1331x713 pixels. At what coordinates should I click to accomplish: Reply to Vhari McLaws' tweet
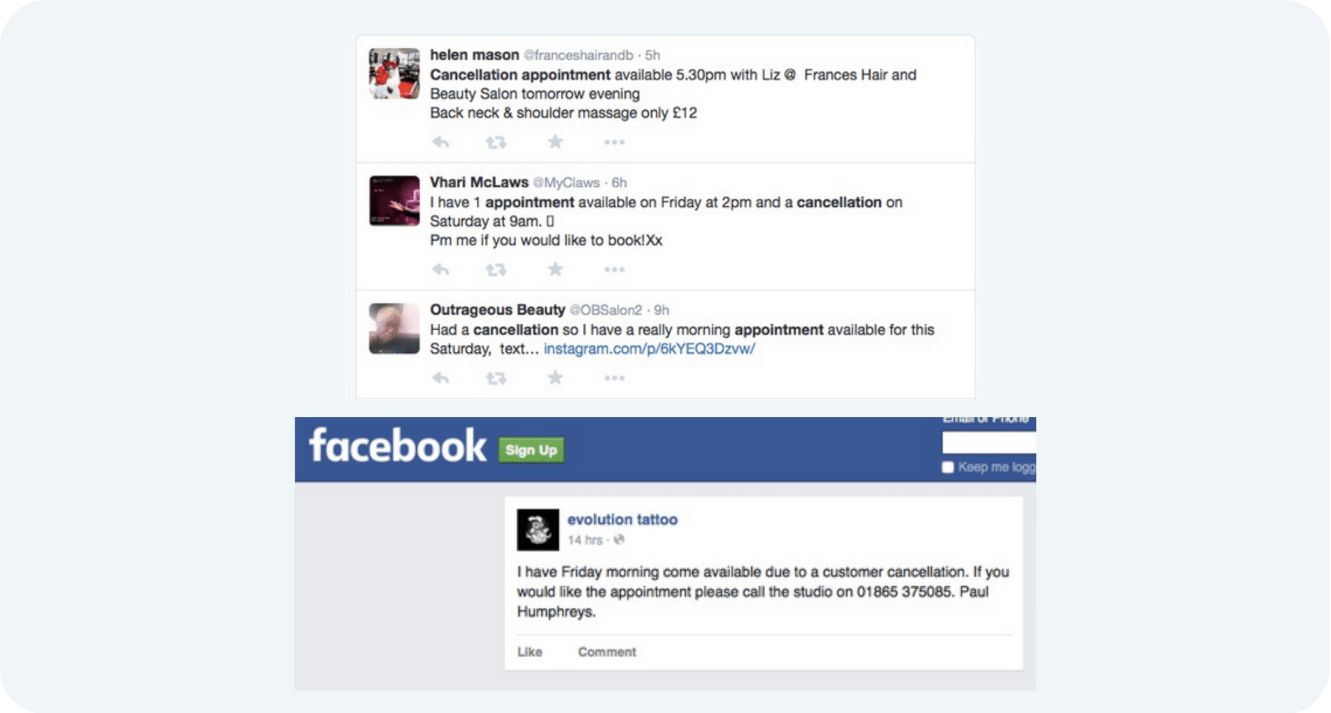pyautogui.click(x=441, y=269)
